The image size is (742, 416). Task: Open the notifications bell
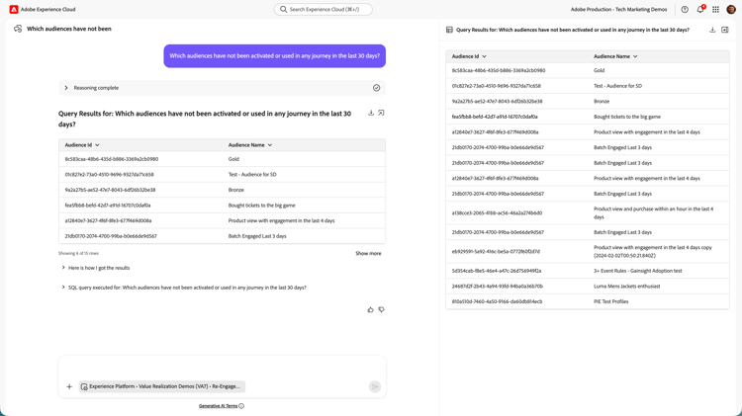(699, 10)
